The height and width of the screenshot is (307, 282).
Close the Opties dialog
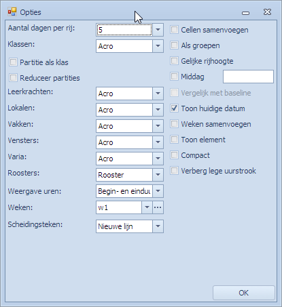click(x=267, y=12)
